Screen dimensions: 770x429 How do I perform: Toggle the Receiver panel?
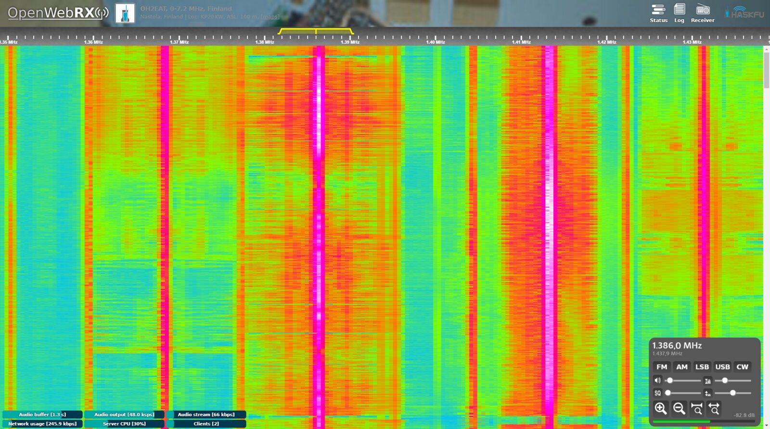tap(703, 13)
